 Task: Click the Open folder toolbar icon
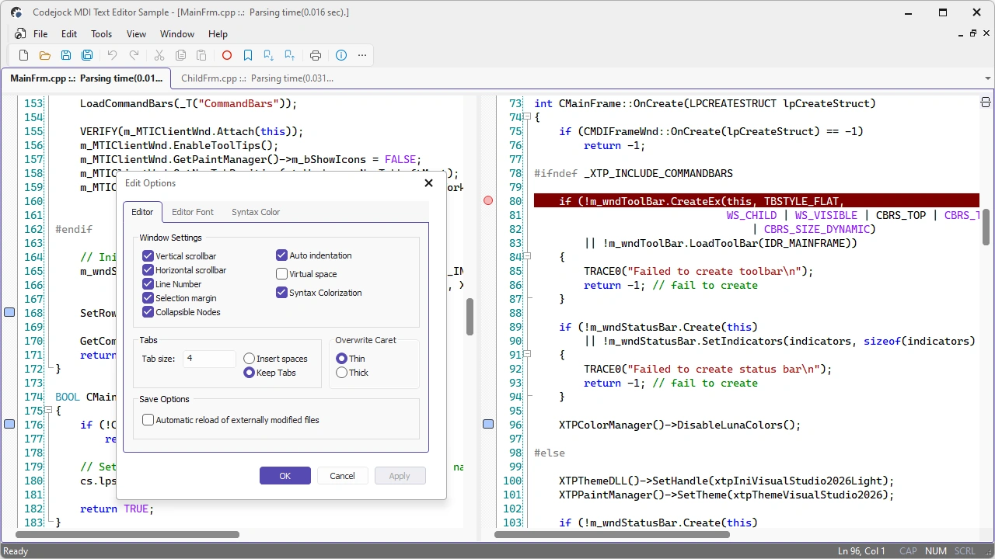point(44,55)
